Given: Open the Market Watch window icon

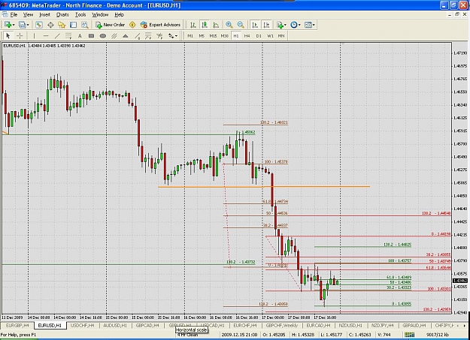Looking at the screenshot, I should pos(38,25).
